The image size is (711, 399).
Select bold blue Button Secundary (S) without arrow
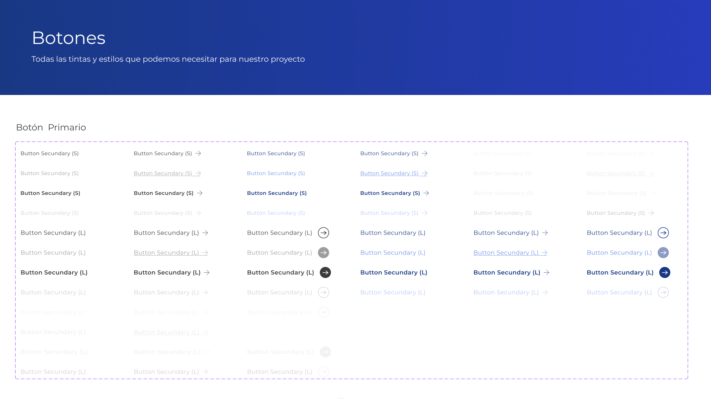point(277,193)
